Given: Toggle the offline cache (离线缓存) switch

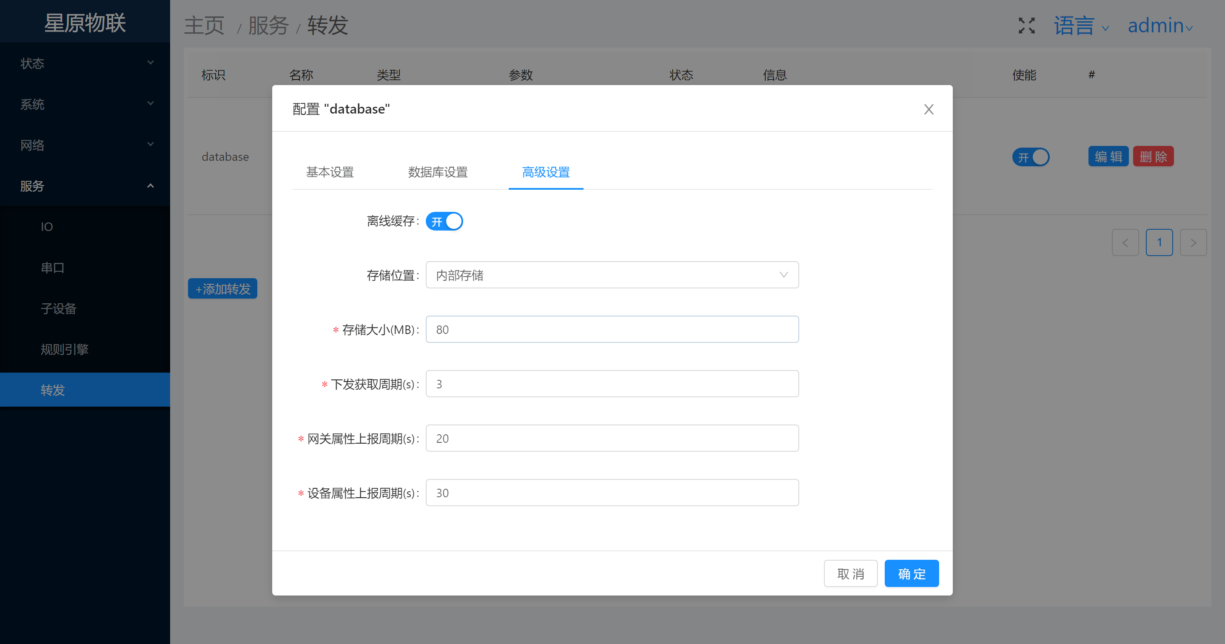Looking at the screenshot, I should [444, 221].
